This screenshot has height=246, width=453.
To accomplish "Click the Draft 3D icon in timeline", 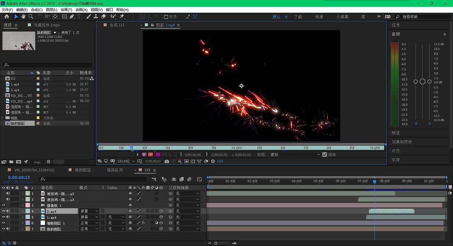I will coord(164,179).
